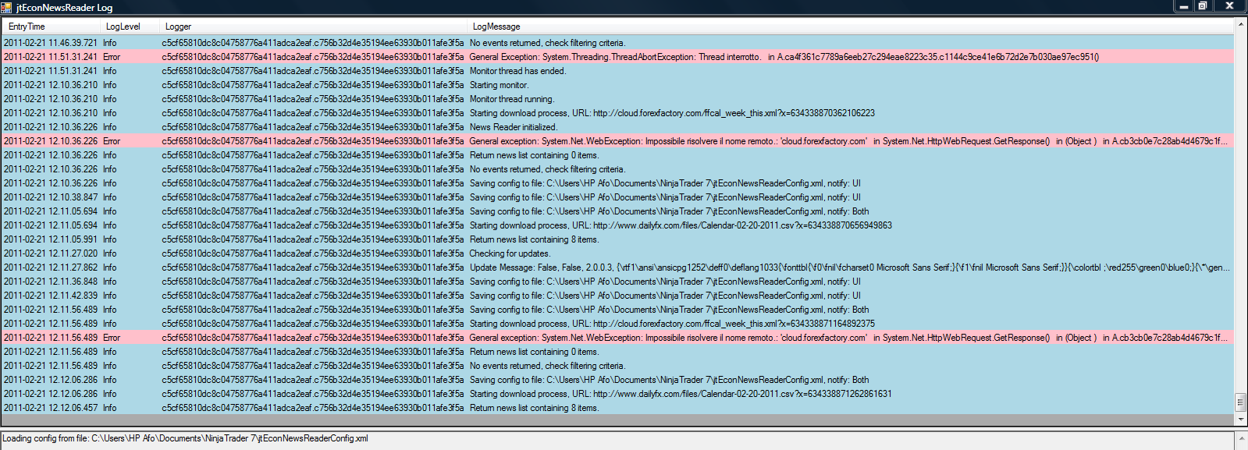Viewport: 1248px width, 450px height.
Task: Click download message ending x=634338871164892375
Action: tap(672, 324)
